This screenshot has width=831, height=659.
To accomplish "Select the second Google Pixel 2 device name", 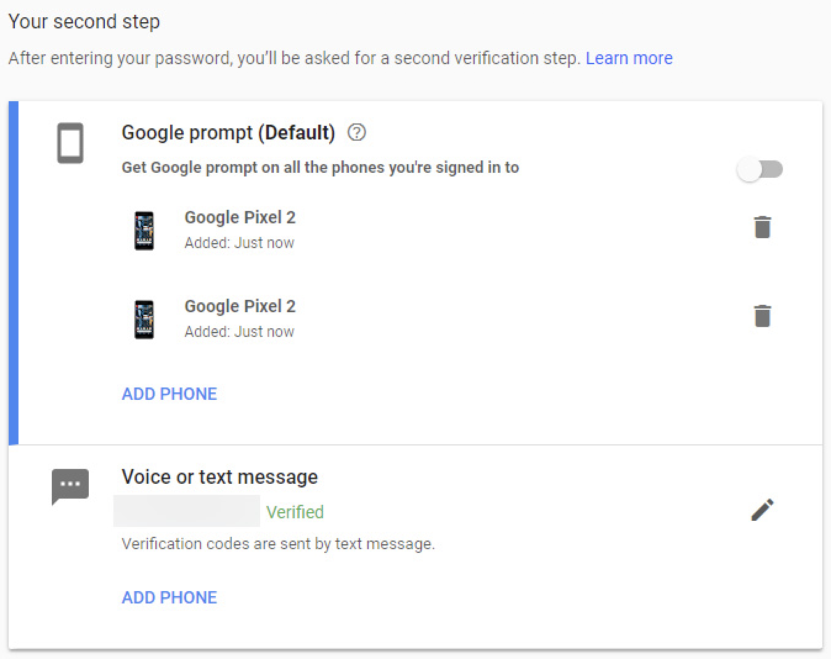I will (240, 306).
